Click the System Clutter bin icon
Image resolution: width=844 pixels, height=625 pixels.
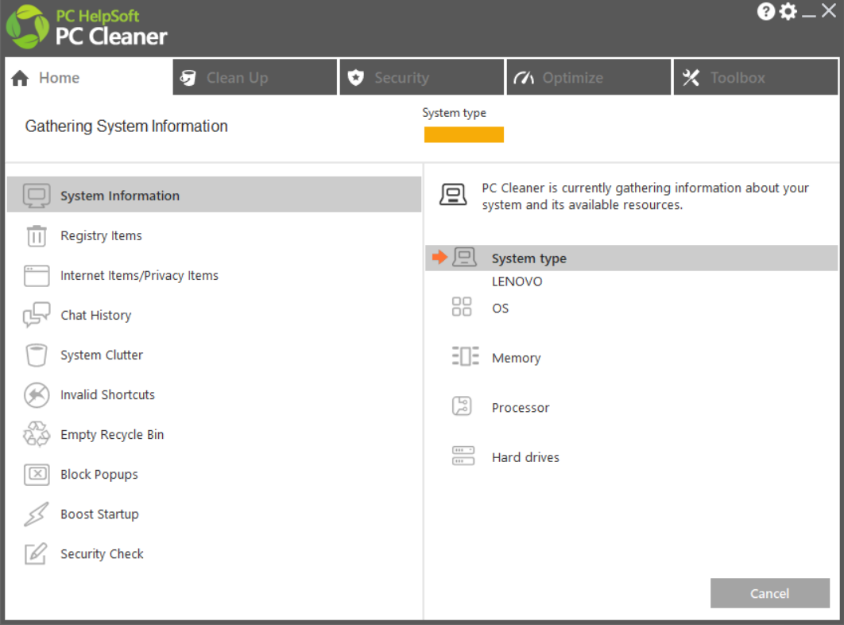(37, 355)
